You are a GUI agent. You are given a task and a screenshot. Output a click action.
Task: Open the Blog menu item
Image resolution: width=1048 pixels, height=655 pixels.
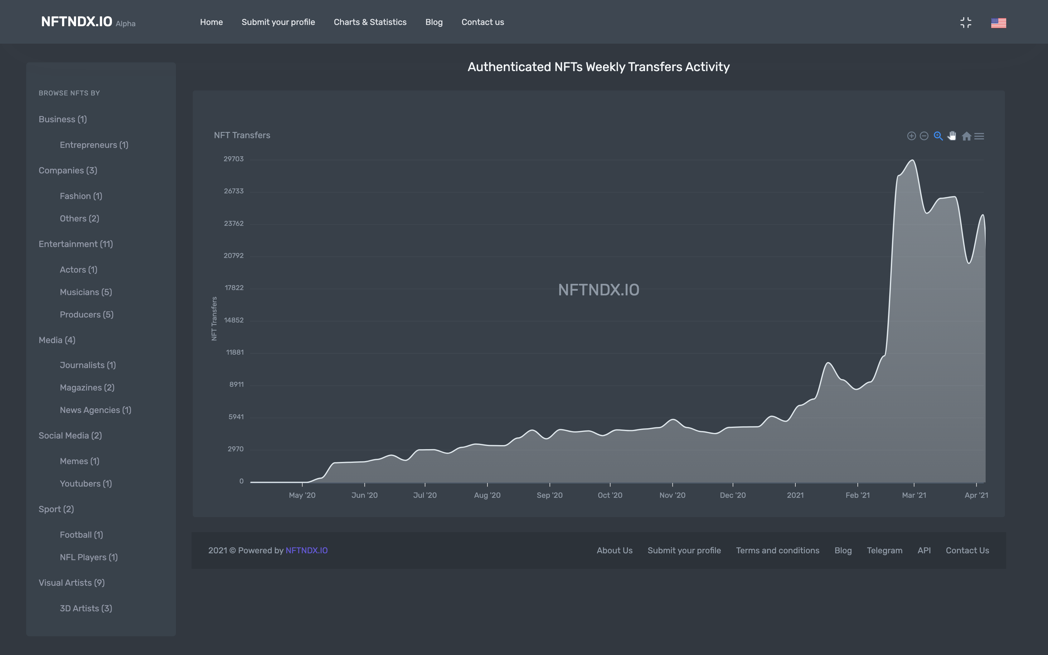click(434, 22)
